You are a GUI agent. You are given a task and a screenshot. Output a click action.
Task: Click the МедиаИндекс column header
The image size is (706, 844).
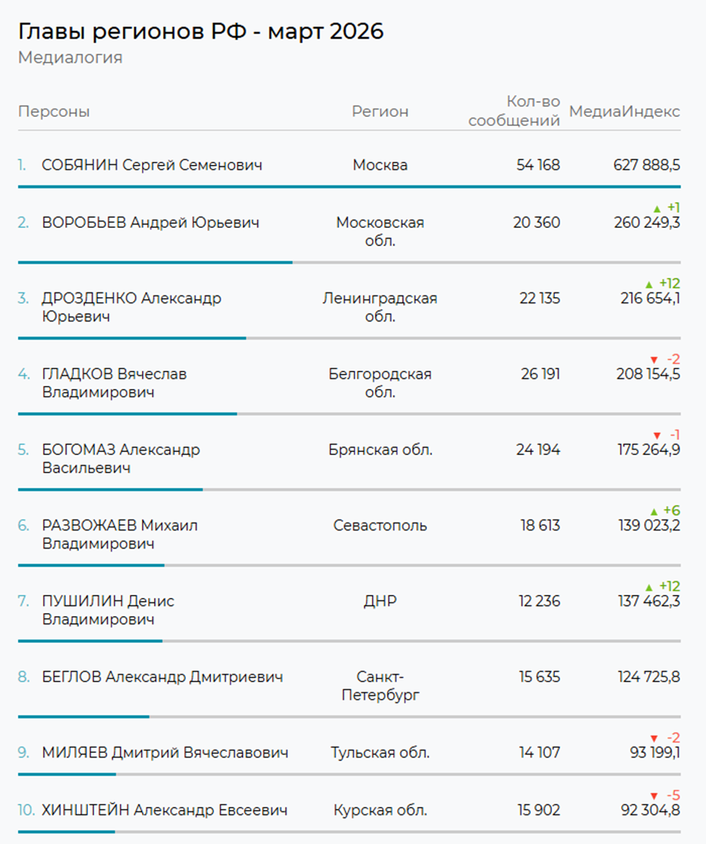point(624,112)
